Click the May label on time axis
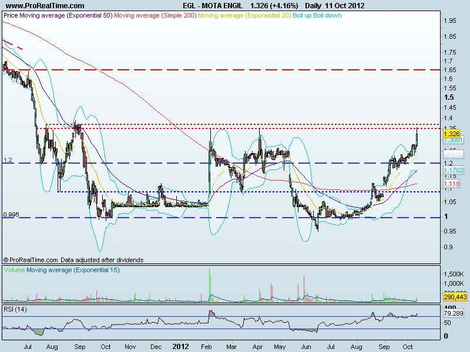Viewport: 470px width, 352px height. 280,347
